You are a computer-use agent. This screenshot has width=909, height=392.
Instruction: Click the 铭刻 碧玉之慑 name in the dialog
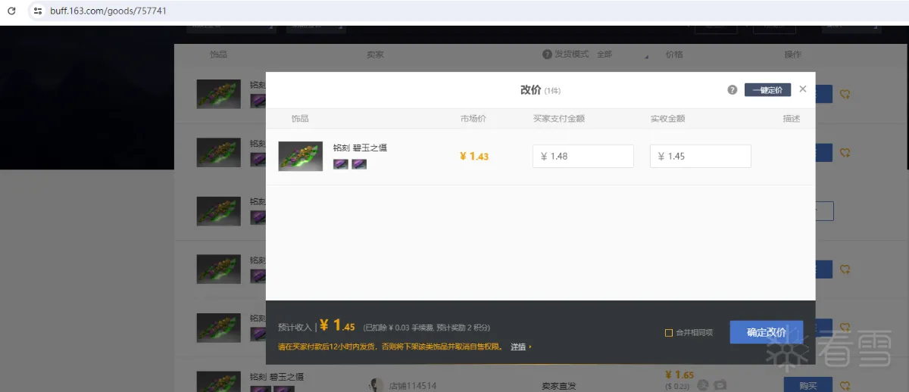(360, 148)
